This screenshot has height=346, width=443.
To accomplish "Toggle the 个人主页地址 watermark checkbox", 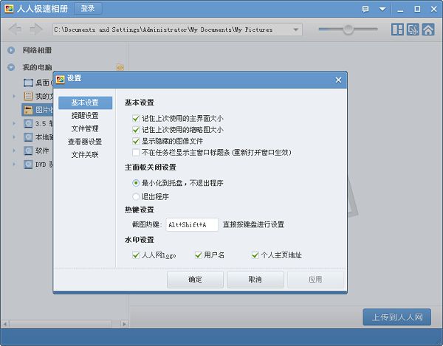I will pyautogui.click(x=255, y=255).
